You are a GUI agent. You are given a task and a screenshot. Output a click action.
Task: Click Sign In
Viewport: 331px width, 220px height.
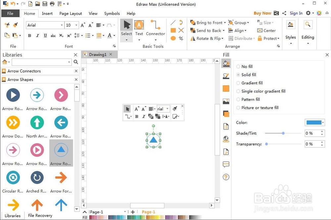pyautogui.click(x=296, y=13)
